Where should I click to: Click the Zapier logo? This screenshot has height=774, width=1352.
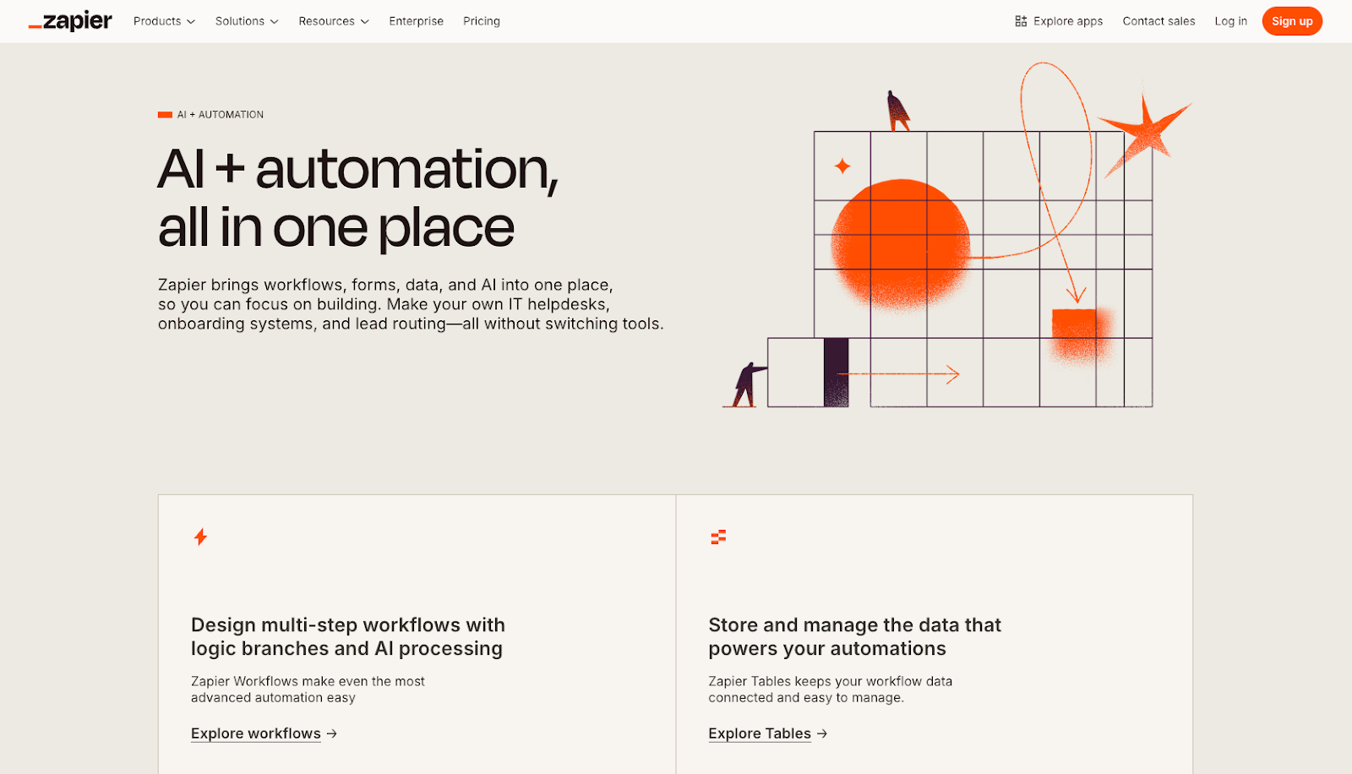point(69,21)
